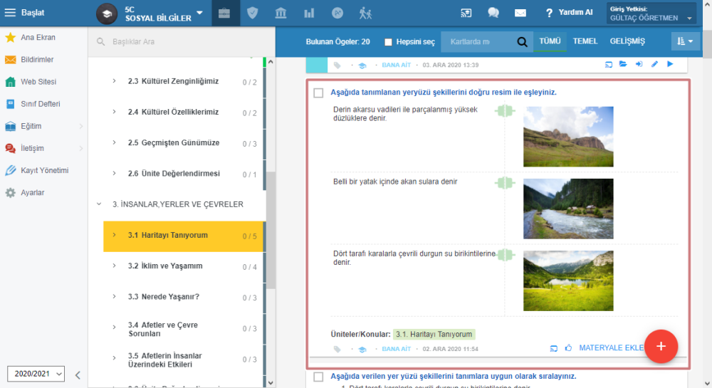Click the screen cast icon in header
Screen dimensions: 712x388
coord(466,13)
